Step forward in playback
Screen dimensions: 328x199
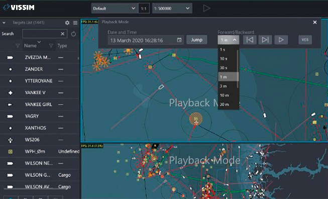click(265, 40)
